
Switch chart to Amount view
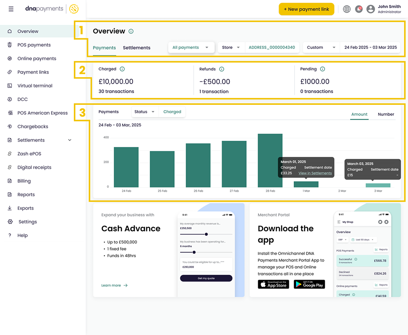click(x=359, y=114)
